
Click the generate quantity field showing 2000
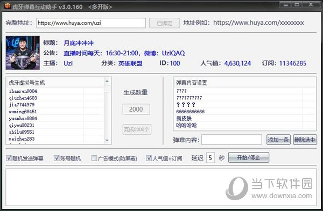[x=136, y=109]
